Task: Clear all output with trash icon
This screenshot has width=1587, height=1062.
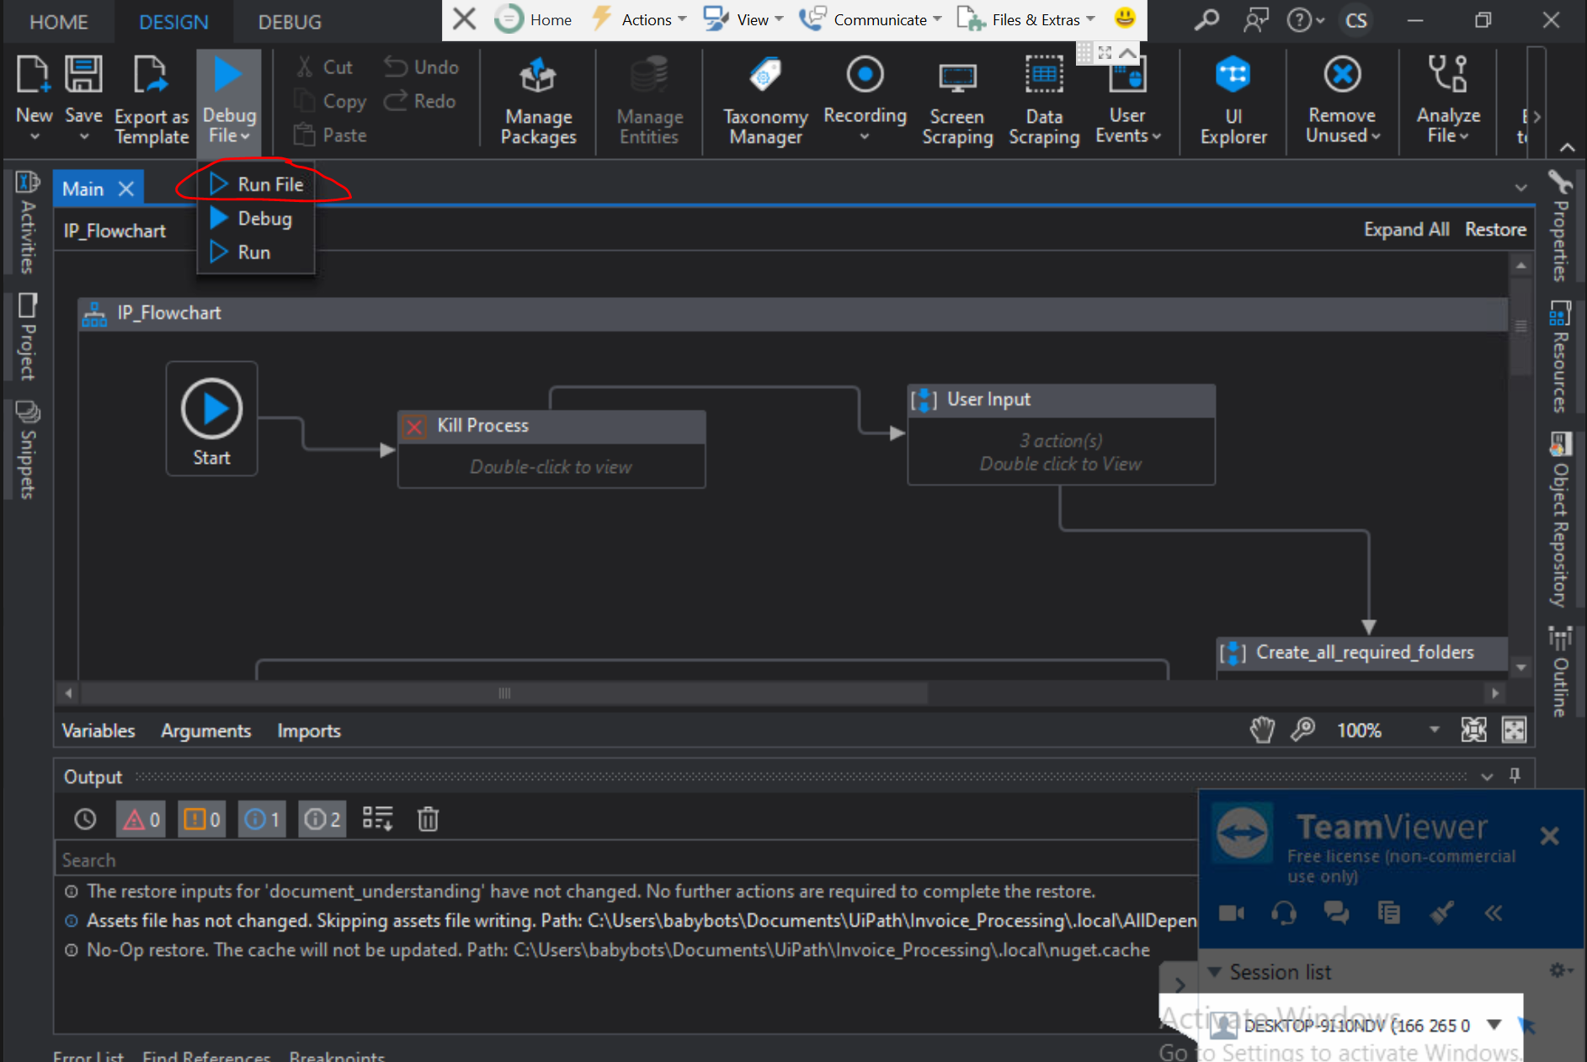Action: point(428,819)
